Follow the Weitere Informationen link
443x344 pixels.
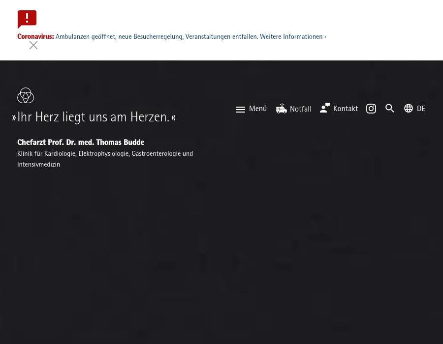(293, 37)
